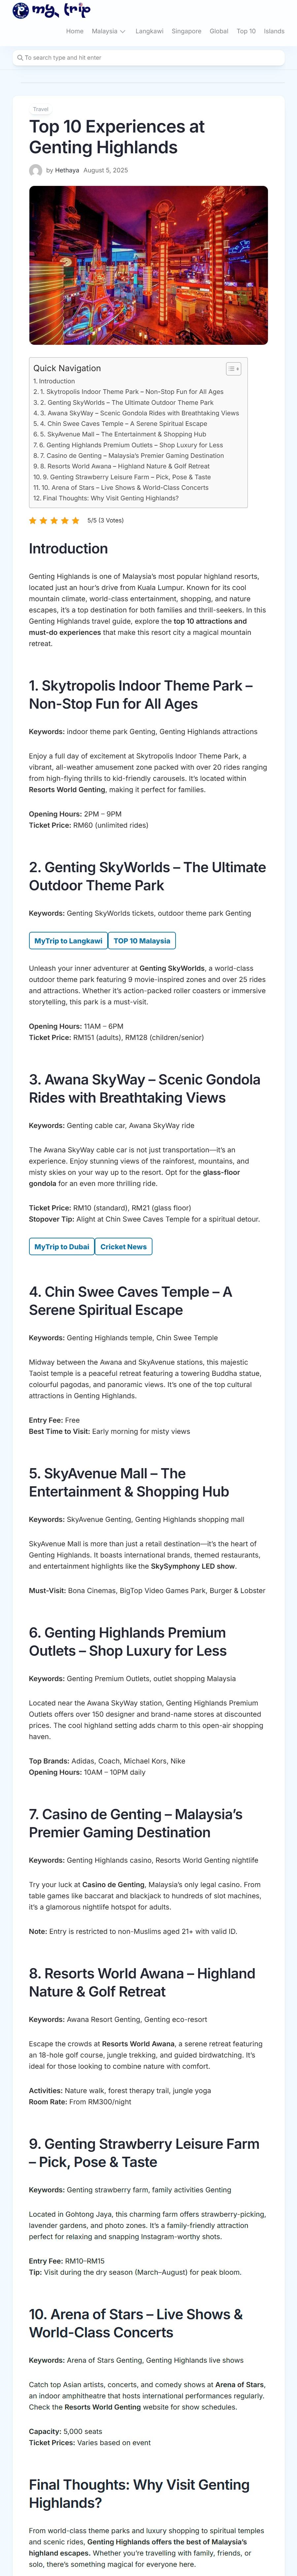Click the Cricket News button
Viewport: 297px width, 2576px height.
pos(124,1247)
